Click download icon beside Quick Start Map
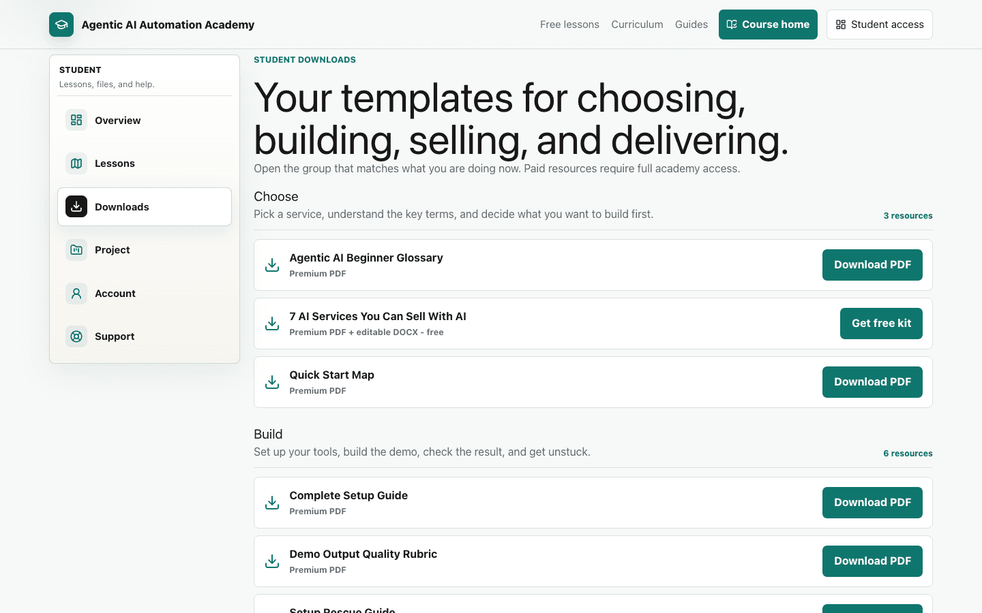 (x=272, y=382)
